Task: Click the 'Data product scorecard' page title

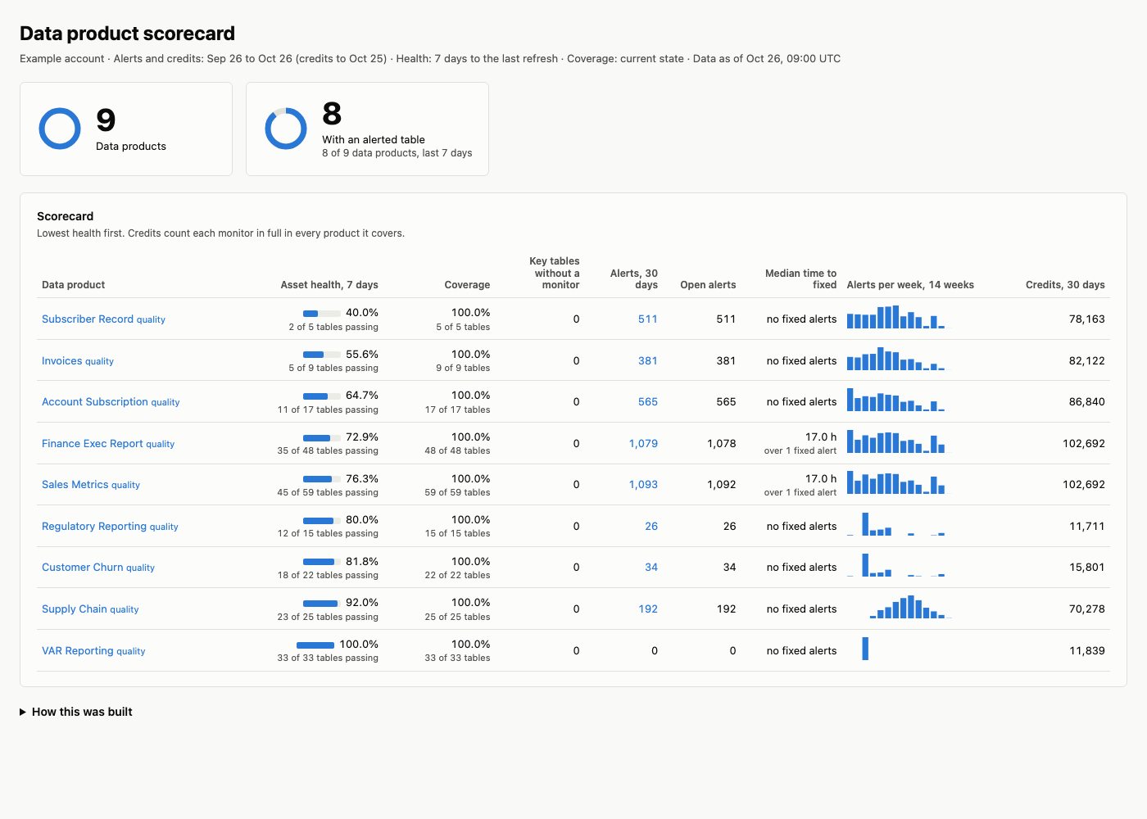Action: [x=127, y=34]
